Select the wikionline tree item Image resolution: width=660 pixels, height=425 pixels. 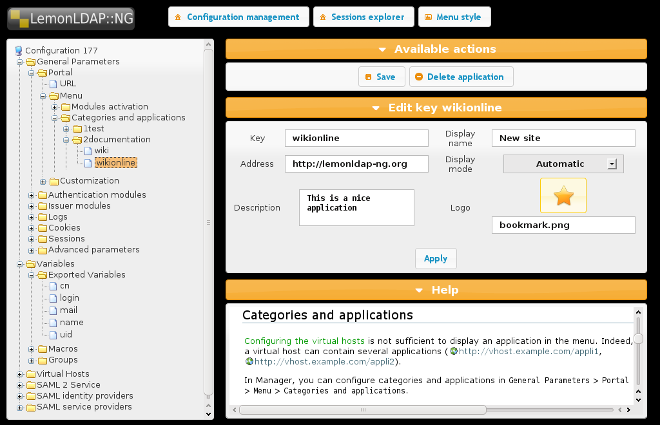116,163
